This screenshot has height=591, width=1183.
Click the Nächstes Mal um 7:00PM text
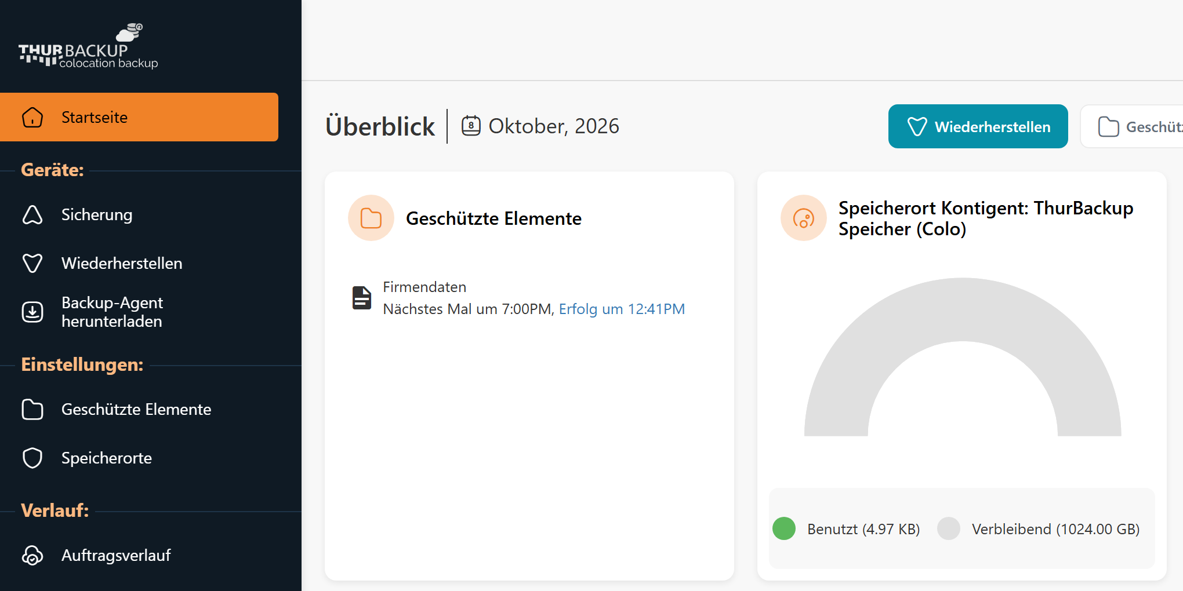(468, 309)
